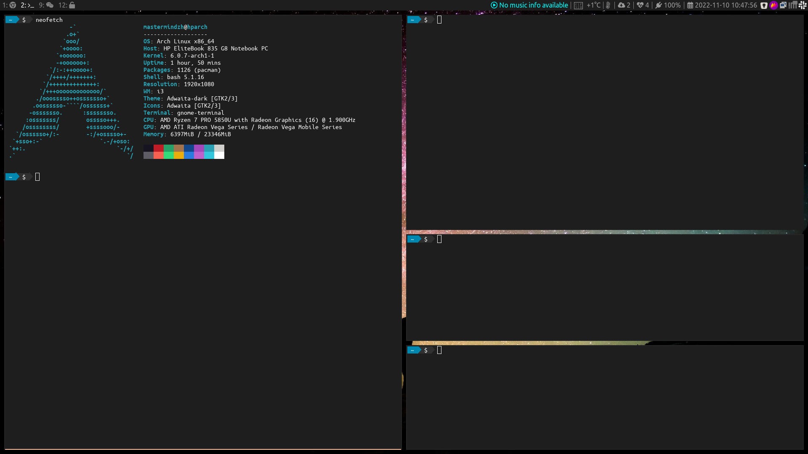The height and width of the screenshot is (454, 808).
Task: Click the 'Resolution: 1920x1080' line
Action: pos(178,84)
